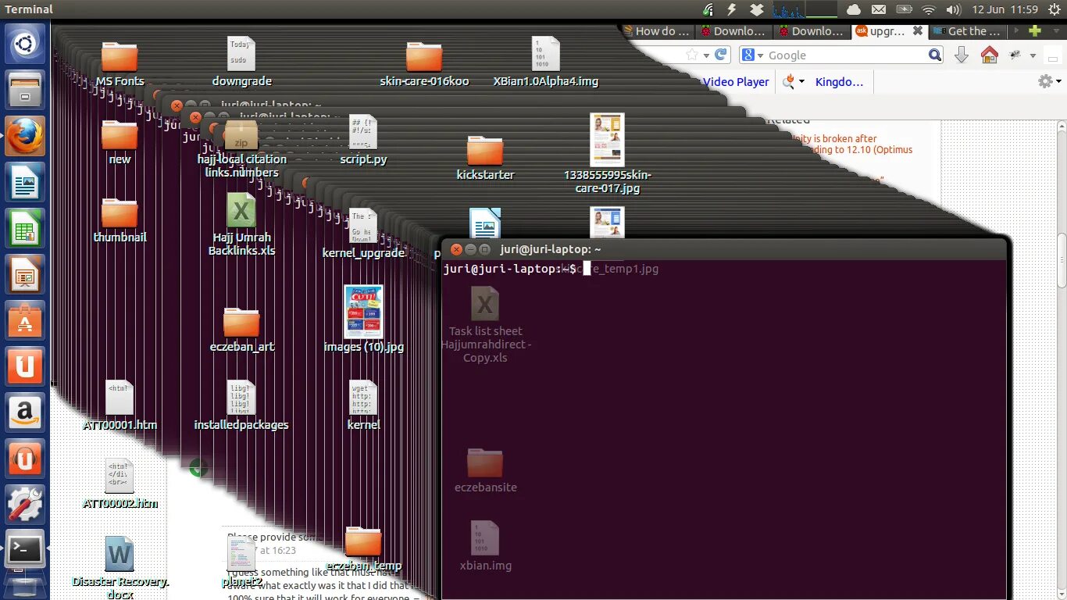Open the Amazon launcher icon

25,413
